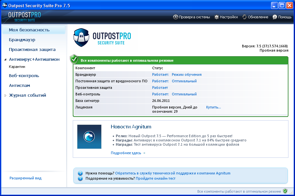295x196 pixels.
Task: Open 'Подробнее здесь' news link
Action: pyautogui.click(x=128, y=153)
